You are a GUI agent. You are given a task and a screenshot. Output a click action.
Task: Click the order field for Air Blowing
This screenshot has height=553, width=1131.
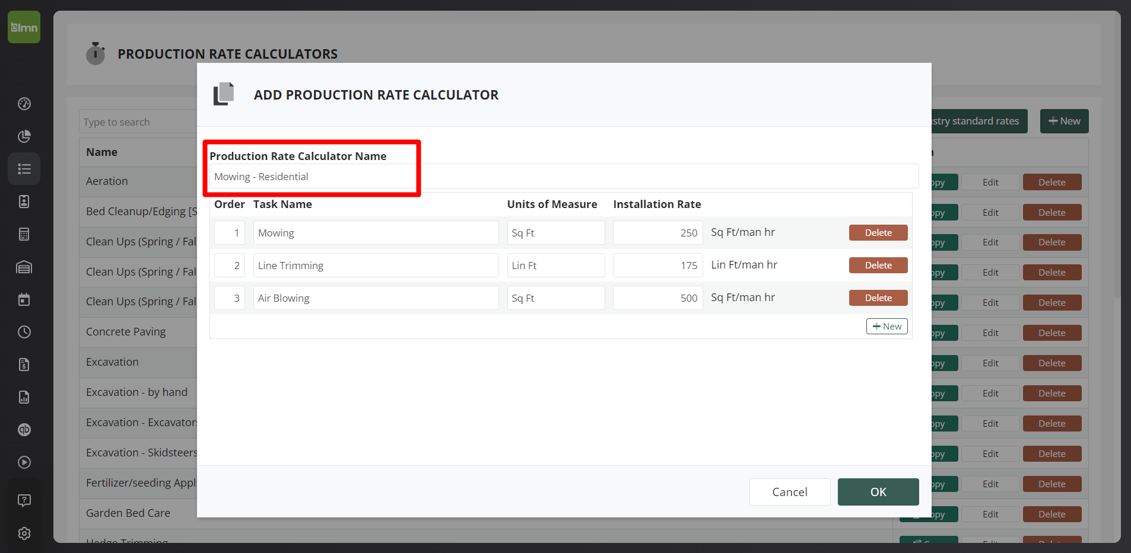(230, 298)
